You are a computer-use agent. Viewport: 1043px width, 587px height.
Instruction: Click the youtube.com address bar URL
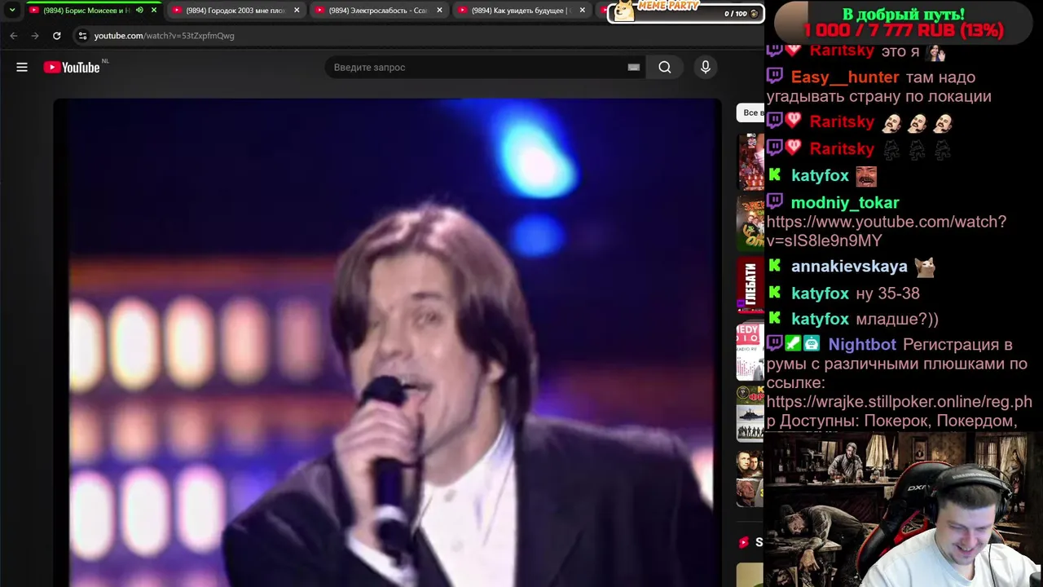(x=164, y=36)
